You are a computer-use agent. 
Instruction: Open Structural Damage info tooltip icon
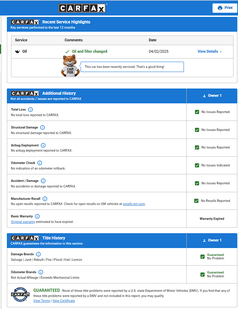pos(42,127)
